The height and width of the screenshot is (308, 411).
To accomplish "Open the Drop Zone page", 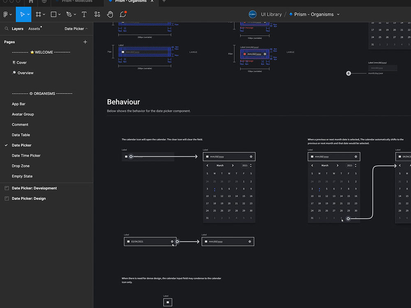I will point(21,166).
